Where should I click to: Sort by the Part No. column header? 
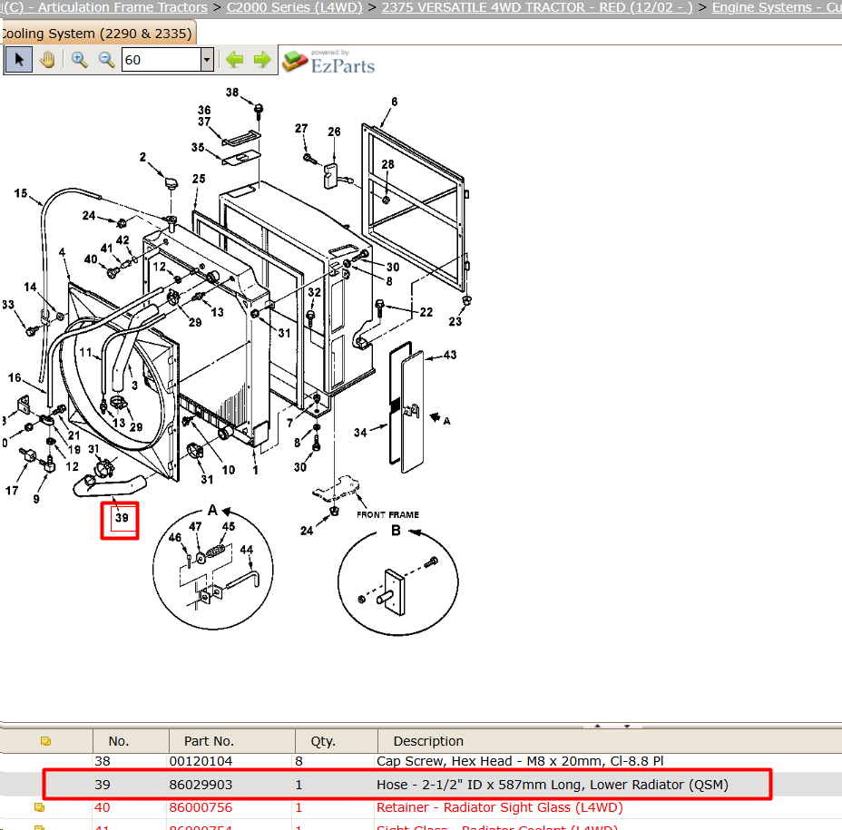pos(209,741)
